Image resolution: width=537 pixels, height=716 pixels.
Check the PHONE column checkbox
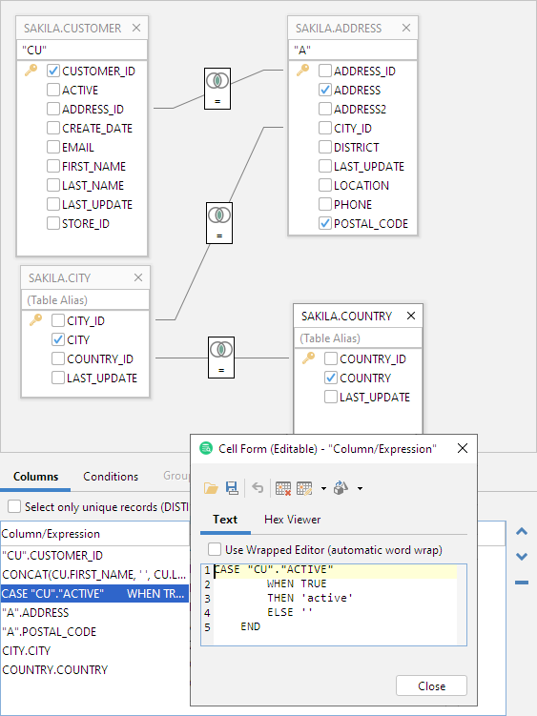click(325, 204)
